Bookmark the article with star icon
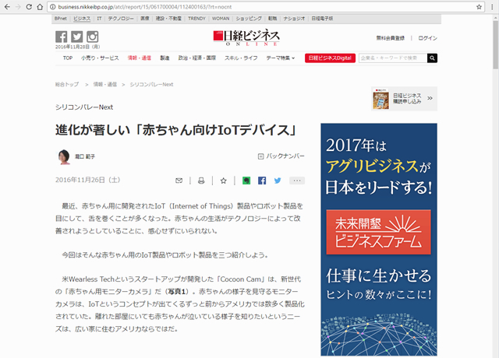This screenshot has height=358, width=499. click(x=223, y=180)
